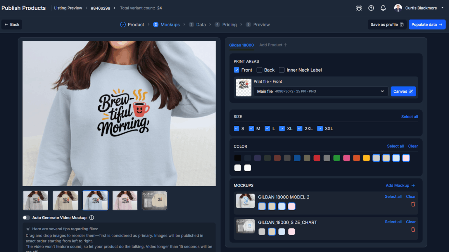
Task: Select the size chart mockup thumbnail
Action: coord(154,200)
